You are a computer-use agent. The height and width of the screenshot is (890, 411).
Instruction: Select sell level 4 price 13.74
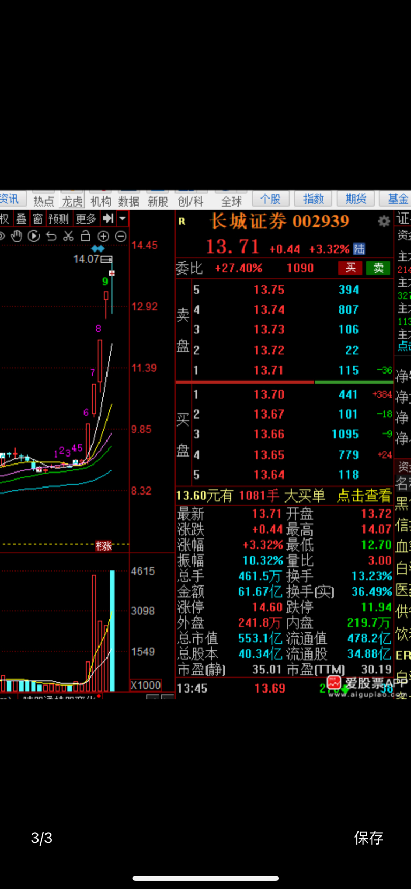[269, 309]
